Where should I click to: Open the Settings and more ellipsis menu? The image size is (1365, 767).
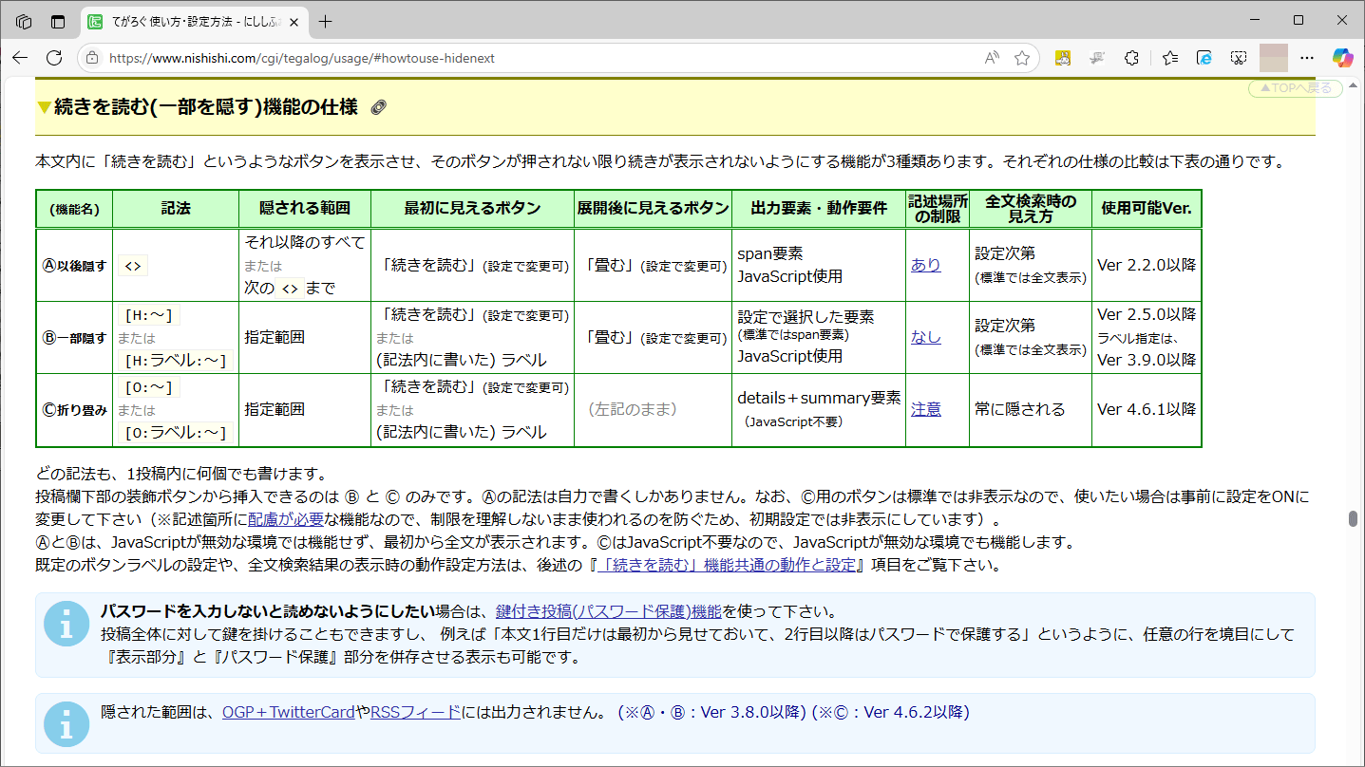1308,58
